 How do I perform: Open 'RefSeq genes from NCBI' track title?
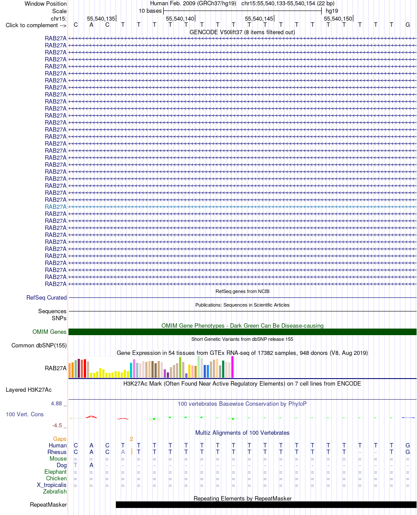(x=242, y=291)
